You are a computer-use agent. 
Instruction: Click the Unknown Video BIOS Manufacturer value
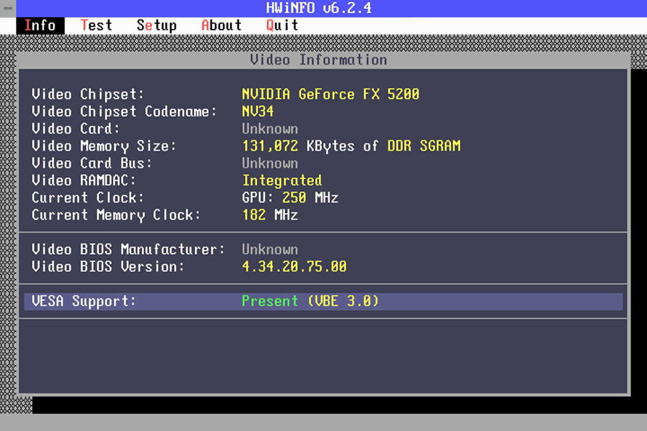pos(270,249)
